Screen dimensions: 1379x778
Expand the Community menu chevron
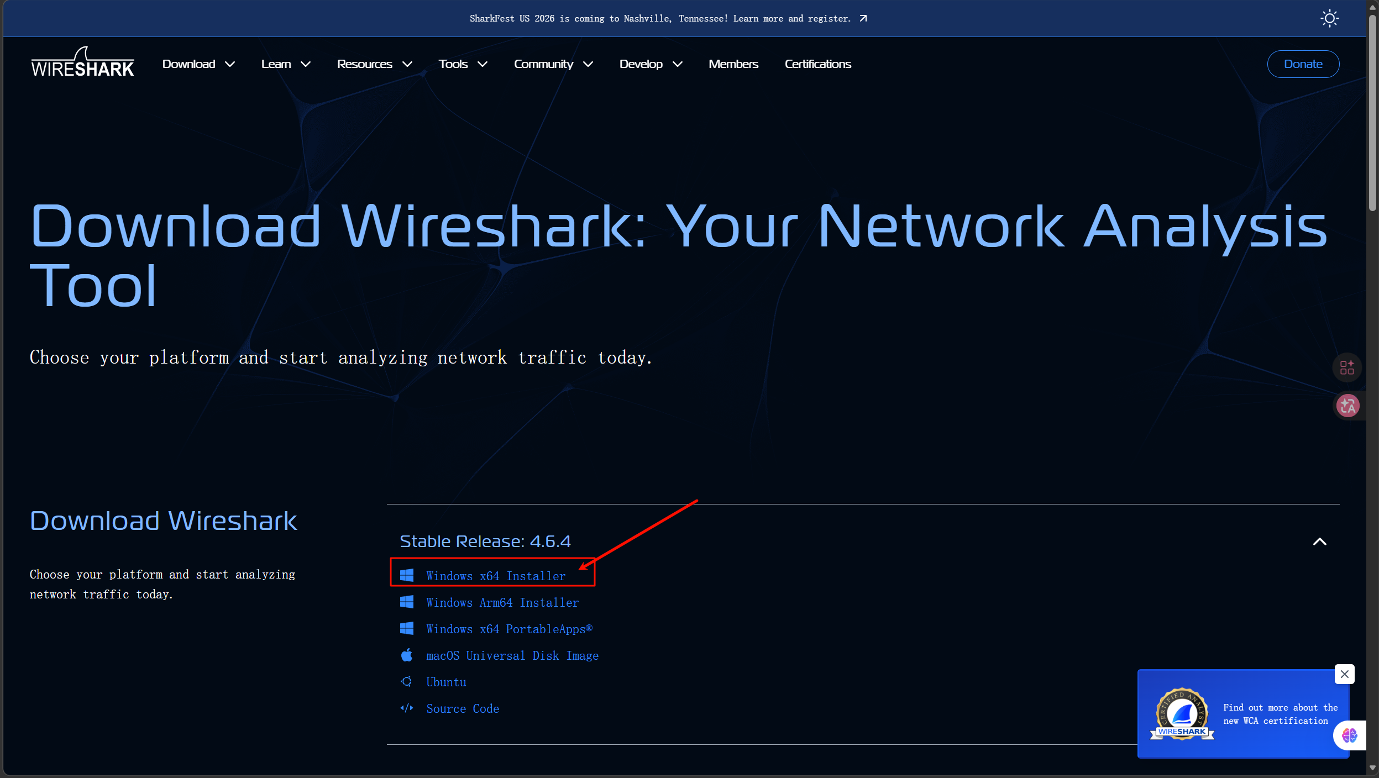tap(588, 64)
